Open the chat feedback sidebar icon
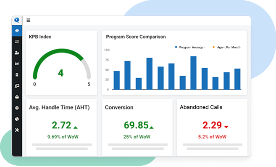 [17, 86]
